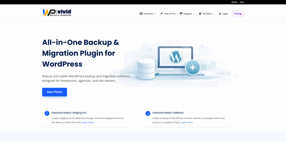Click the Rollback checkmark icon
This screenshot has height=142, width=286.
(x=148, y=113)
